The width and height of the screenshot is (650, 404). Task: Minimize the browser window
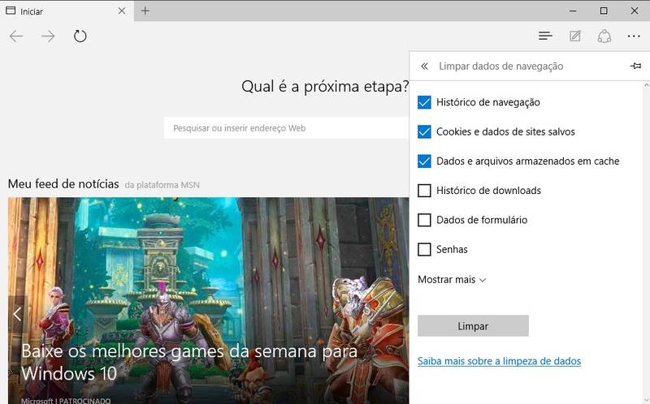tap(573, 11)
